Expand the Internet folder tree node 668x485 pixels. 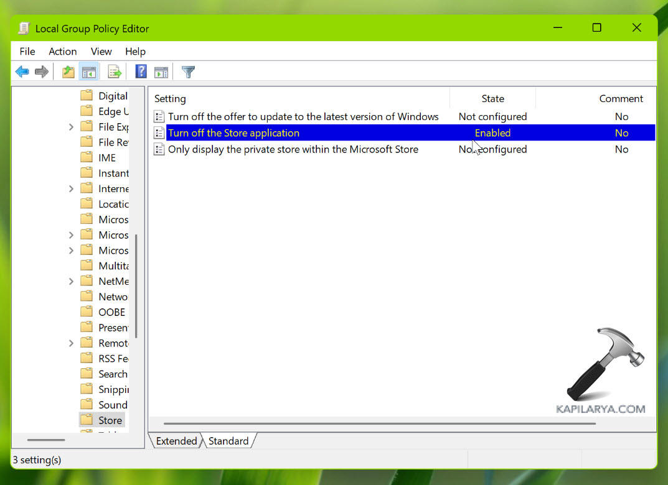[71, 188]
